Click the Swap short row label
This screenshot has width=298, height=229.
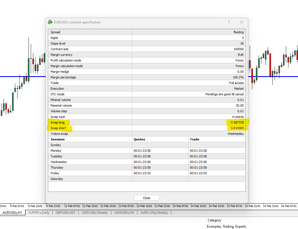point(58,128)
